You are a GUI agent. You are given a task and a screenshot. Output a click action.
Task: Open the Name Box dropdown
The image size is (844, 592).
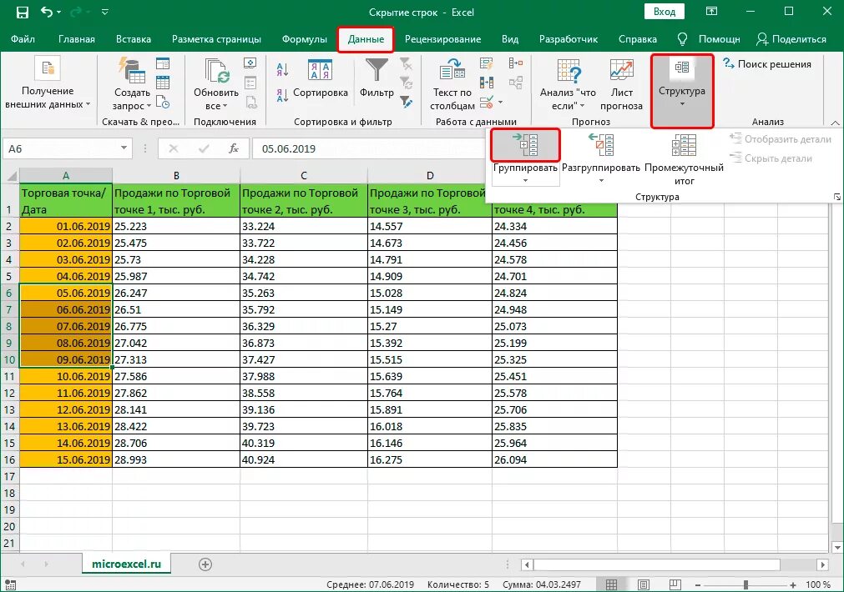124,148
